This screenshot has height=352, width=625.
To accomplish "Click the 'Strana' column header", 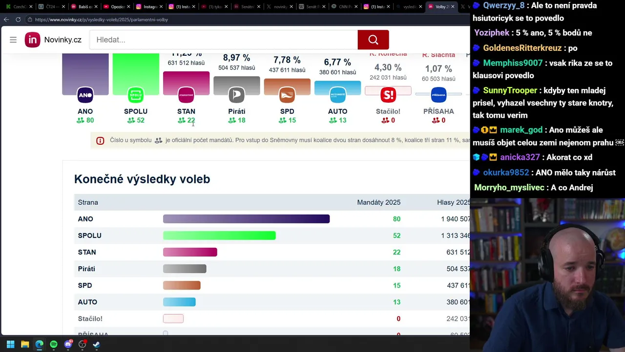I will coord(88,202).
